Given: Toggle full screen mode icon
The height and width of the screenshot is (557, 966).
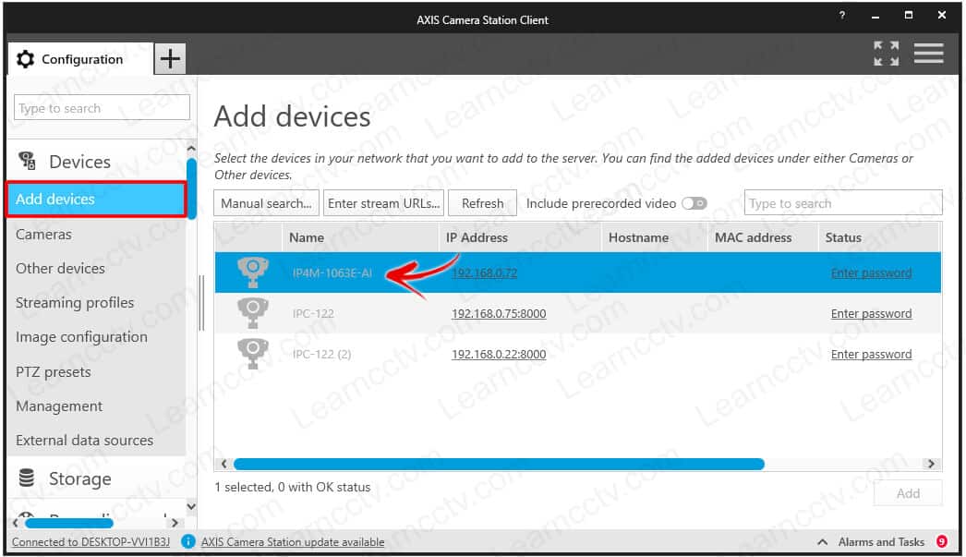Looking at the screenshot, I should 887,54.
